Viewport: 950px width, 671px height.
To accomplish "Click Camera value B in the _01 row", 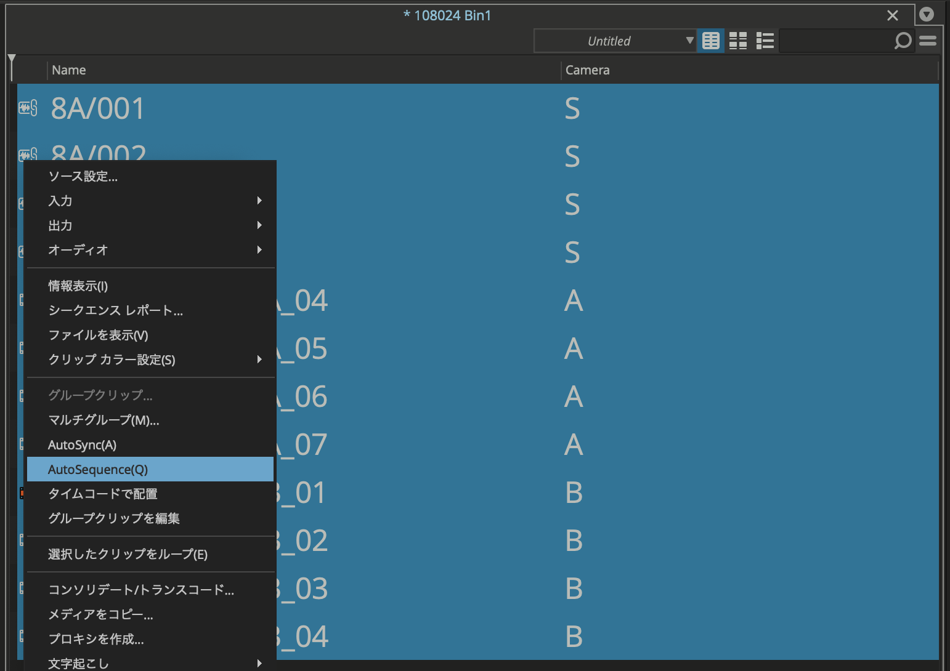I will click(x=574, y=492).
